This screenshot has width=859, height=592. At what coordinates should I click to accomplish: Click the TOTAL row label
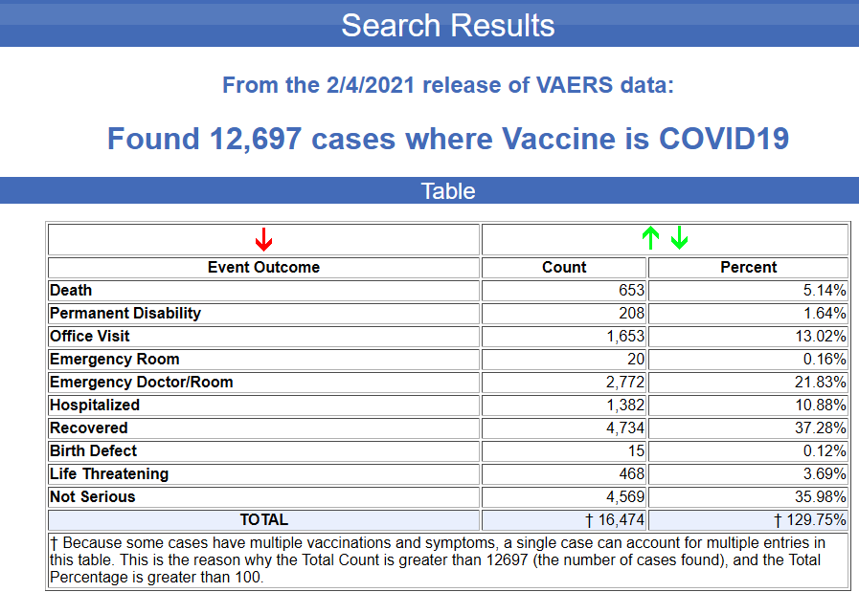tap(263, 520)
